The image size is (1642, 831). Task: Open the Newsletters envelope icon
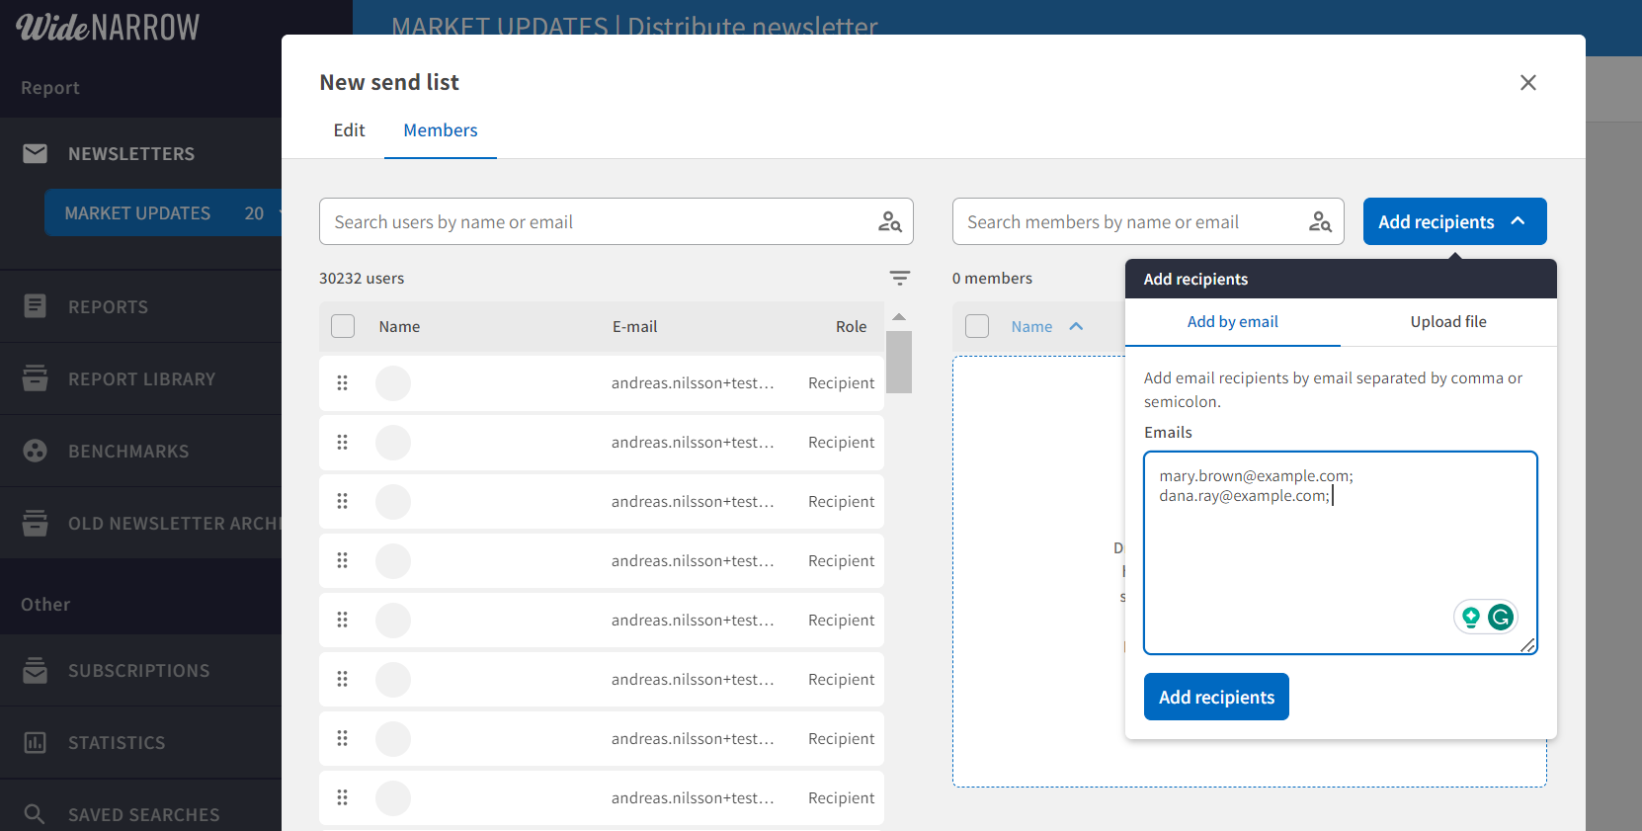point(35,153)
